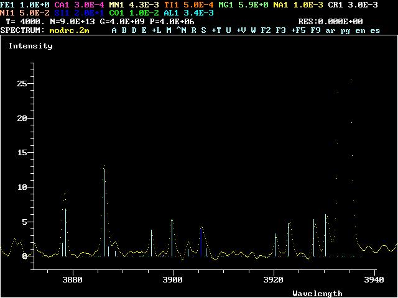Activate the F9 function key label
The width and height of the screenshot is (398, 298).
pos(315,30)
